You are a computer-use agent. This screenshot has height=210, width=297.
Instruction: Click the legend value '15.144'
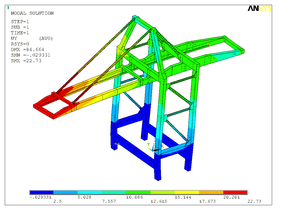(183, 197)
